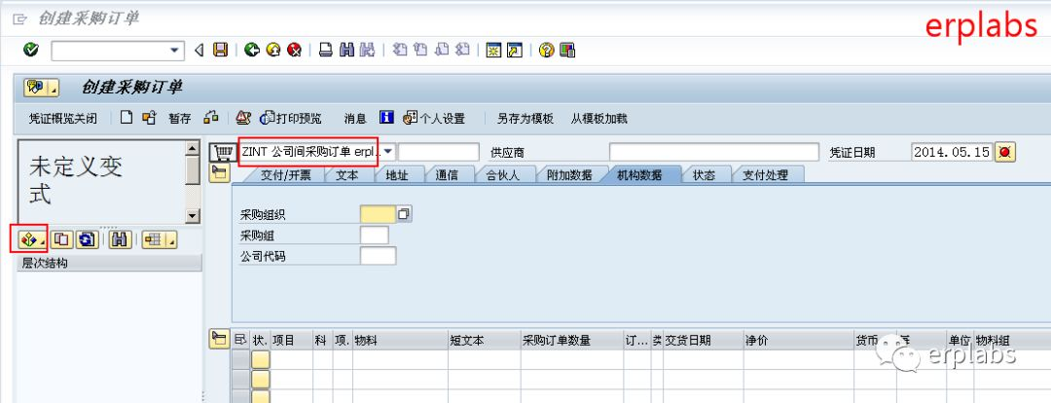Click the Previous Page navigation icon
The width and height of the screenshot is (1051, 403).
(x=420, y=50)
